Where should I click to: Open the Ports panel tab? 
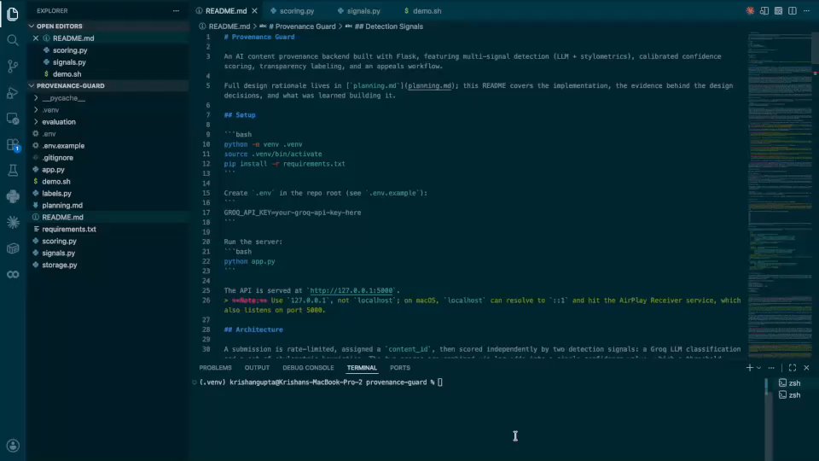[400, 368]
